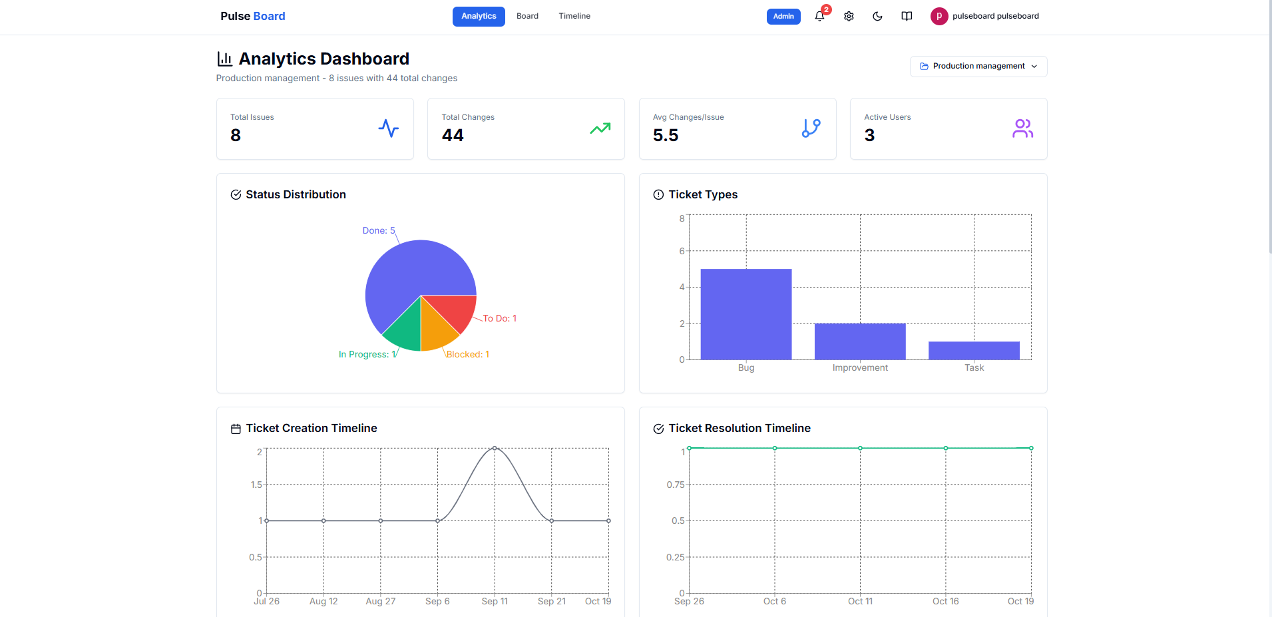The width and height of the screenshot is (1272, 617).
Task: Open the documentation book icon
Action: pos(907,17)
